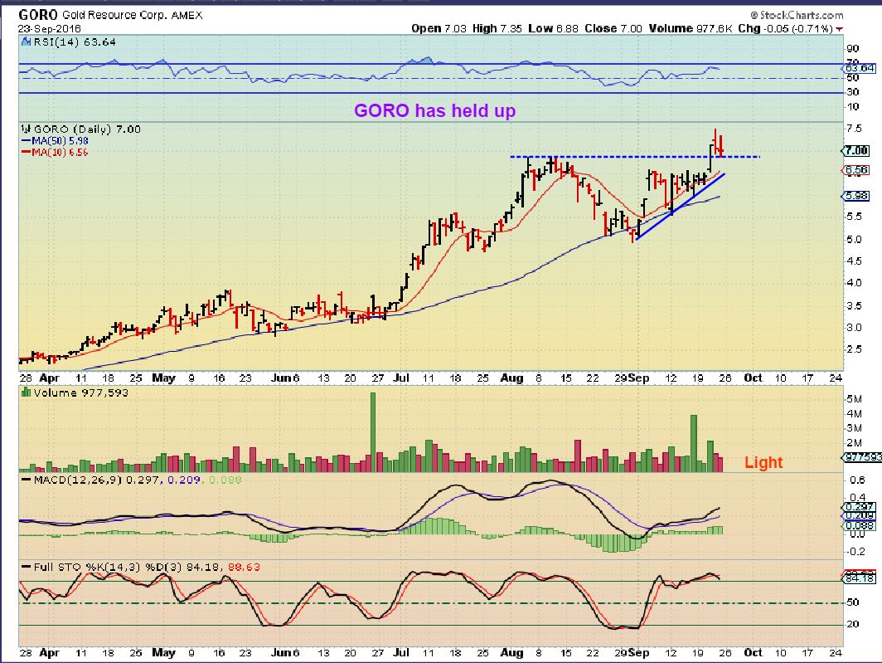Screen dimensions: 882x663
Task: Click the volume bars icon beside Volume 977,593
Action: (26, 392)
